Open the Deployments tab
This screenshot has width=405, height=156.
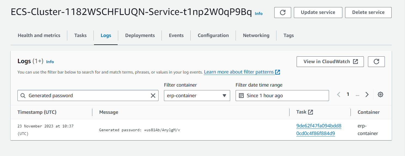click(140, 35)
